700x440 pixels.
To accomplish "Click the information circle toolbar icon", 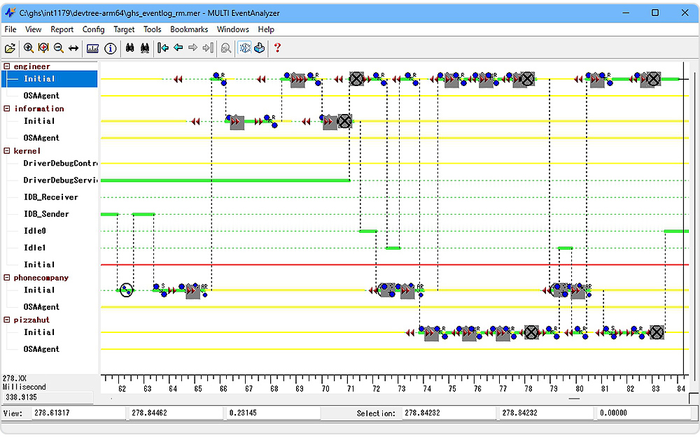I will click(111, 48).
